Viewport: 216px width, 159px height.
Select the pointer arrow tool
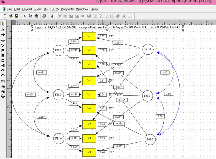(x=3, y=24)
